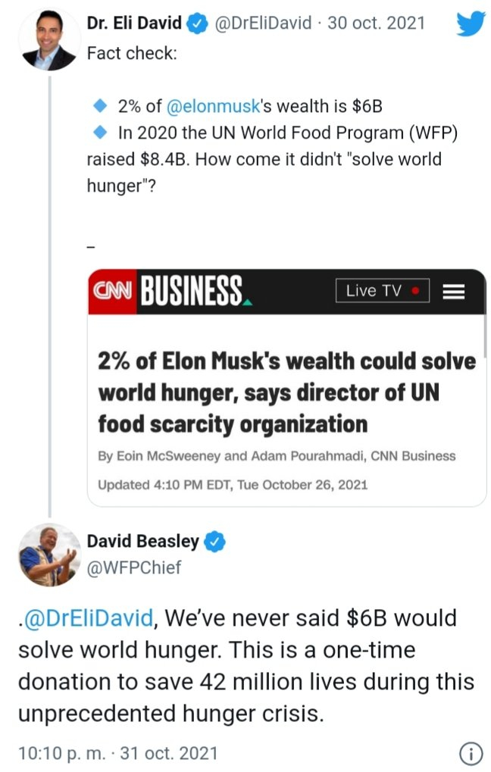This screenshot has width=491, height=772.
Task: Click the Live TV button
Action: (x=383, y=289)
